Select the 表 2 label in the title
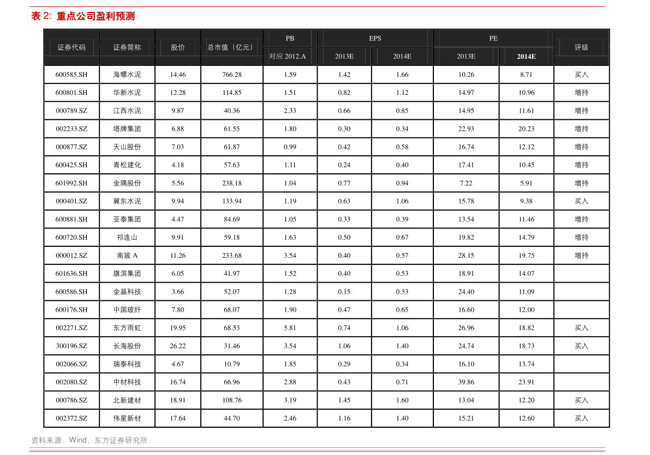 coord(40,16)
